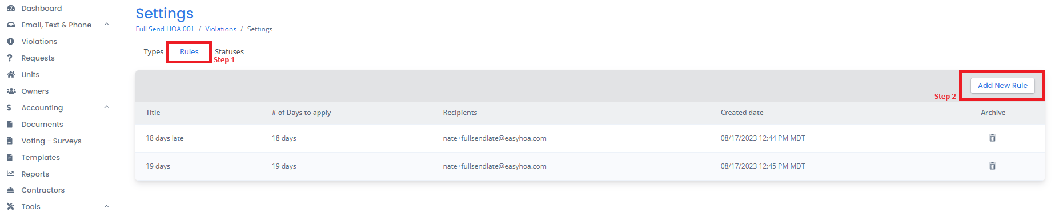
Task: Expand the Email, Text & Phone menu chevron
Action: 107,25
